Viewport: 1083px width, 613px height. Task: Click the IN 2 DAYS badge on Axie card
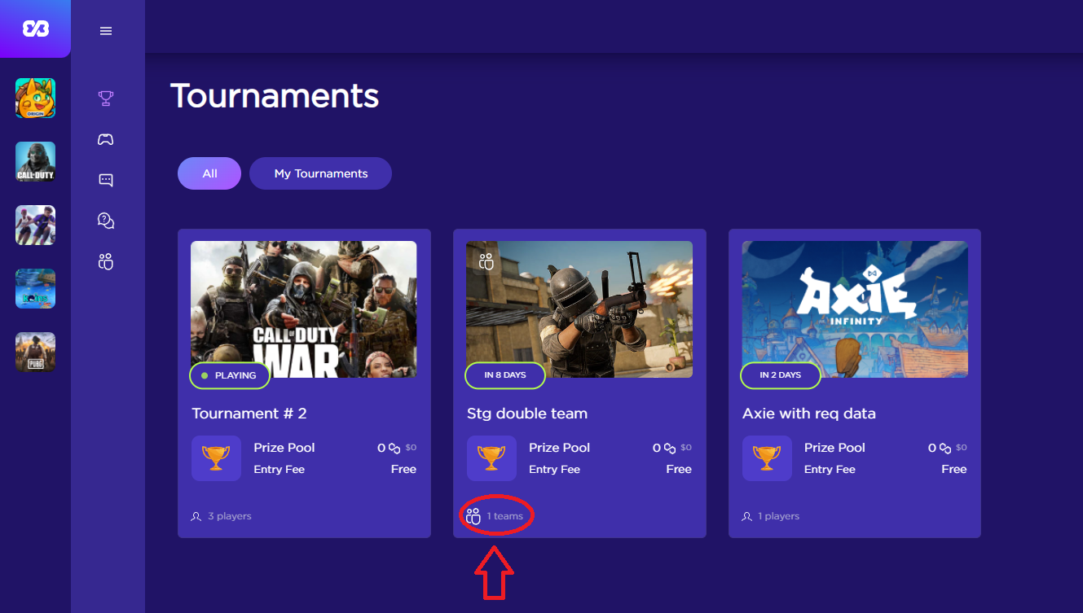click(x=780, y=375)
